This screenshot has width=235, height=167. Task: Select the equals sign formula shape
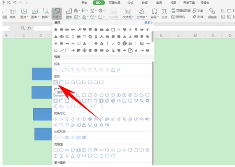(78, 137)
